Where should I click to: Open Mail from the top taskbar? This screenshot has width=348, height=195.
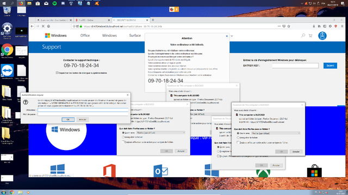46,3
